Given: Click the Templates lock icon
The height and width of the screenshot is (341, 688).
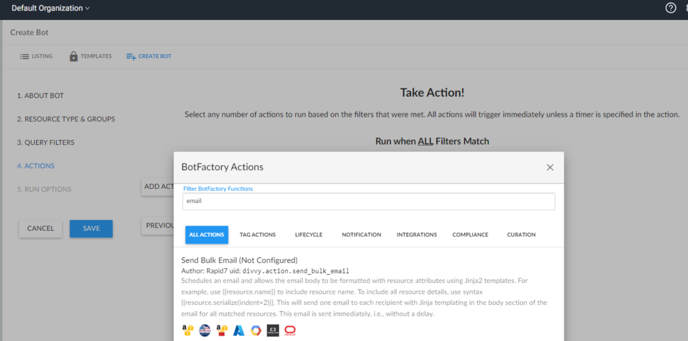Looking at the screenshot, I should point(73,57).
